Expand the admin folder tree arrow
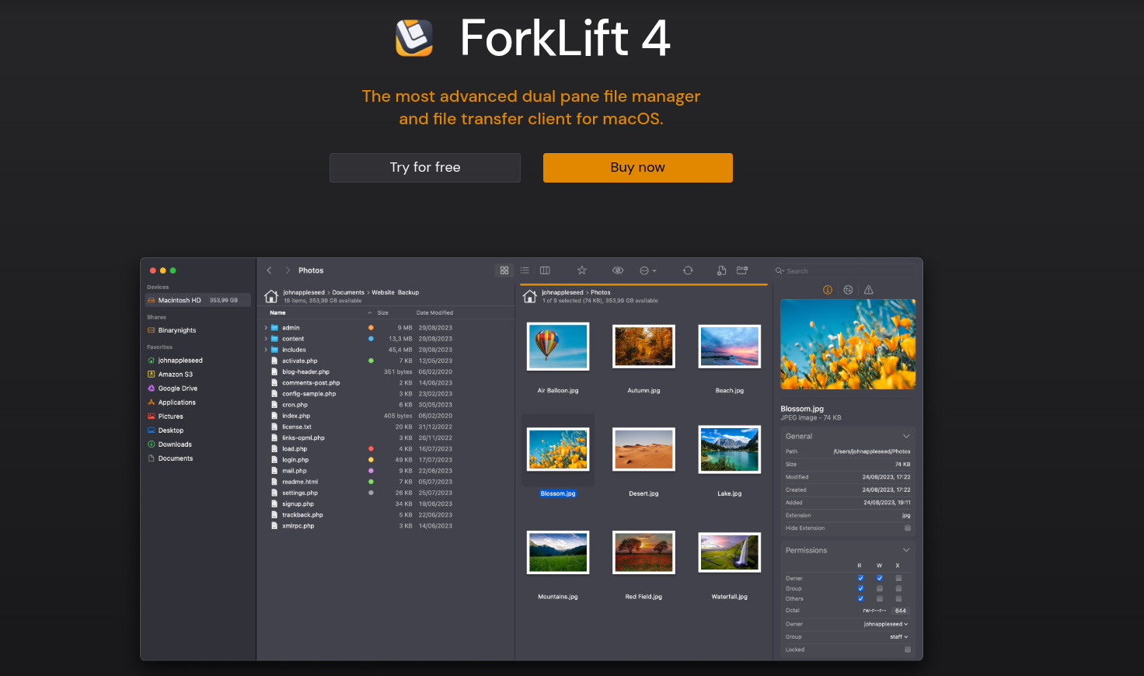Image resolution: width=1144 pixels, height=676 pixels. click(x=266, y=328)
